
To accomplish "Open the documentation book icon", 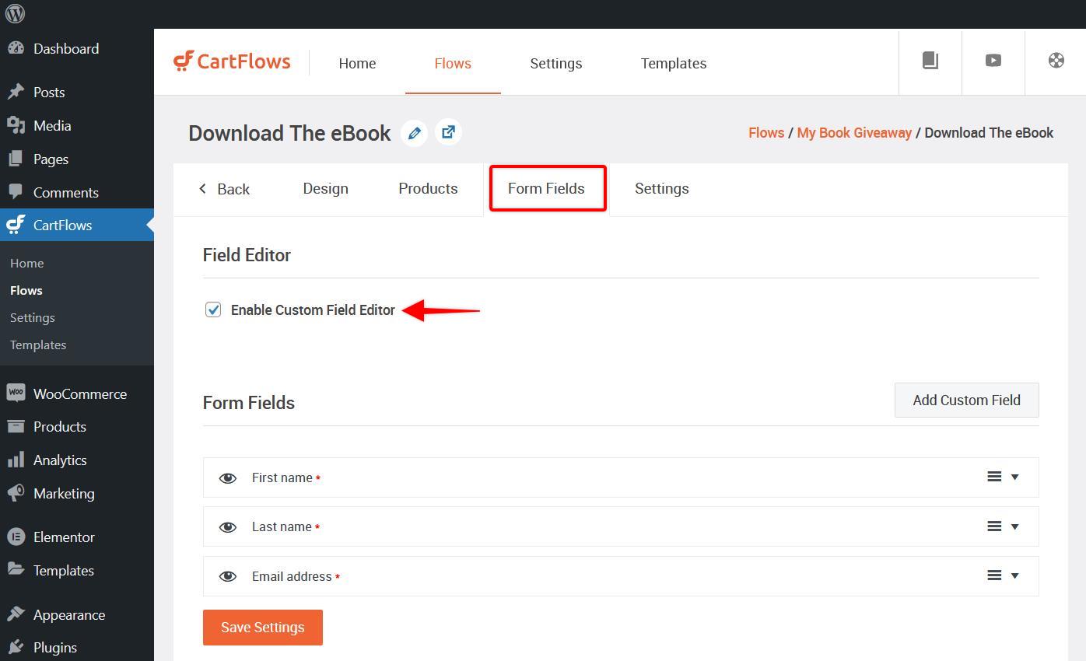I will (x=930, y=61).
